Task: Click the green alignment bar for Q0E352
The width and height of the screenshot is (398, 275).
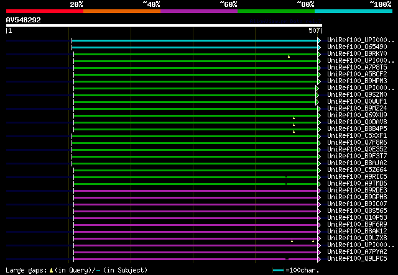Action: coord(195,150)
